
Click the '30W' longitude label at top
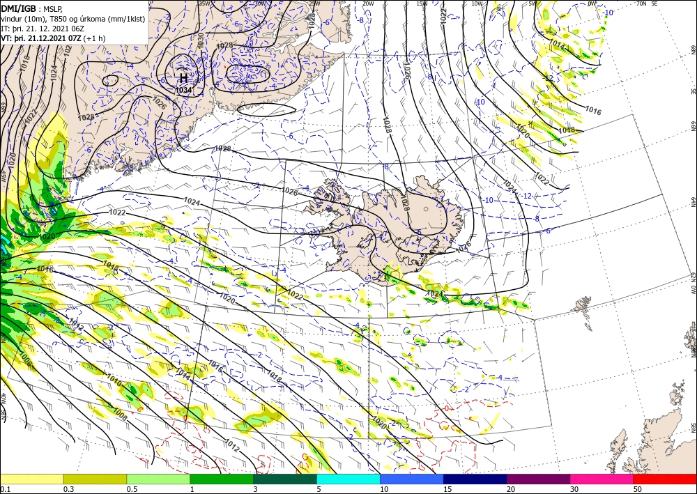tap(260, 3)
